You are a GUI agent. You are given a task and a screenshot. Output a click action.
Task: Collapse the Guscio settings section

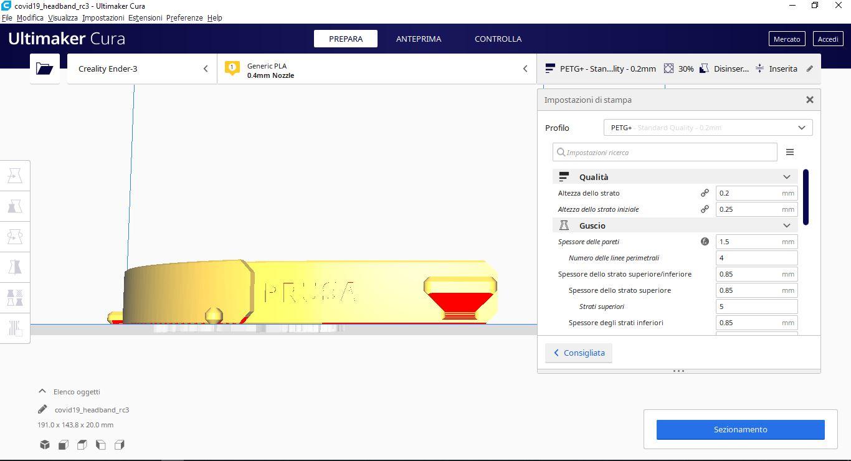tap(787, 226)
